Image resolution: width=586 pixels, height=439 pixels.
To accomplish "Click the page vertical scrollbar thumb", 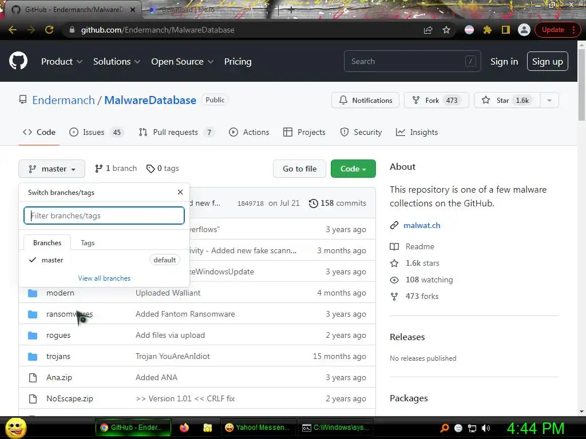I will coord(581,85).
